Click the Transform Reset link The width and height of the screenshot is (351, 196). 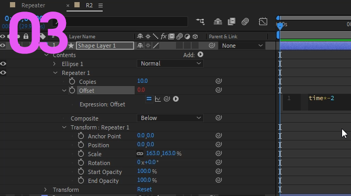pyautogui.click(x=145, y=189)
